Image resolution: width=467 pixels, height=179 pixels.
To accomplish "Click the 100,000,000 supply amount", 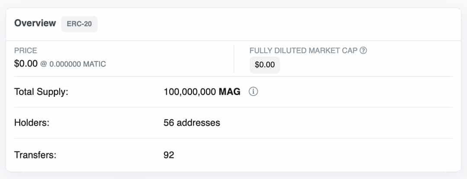I will [x=190, y=92].
